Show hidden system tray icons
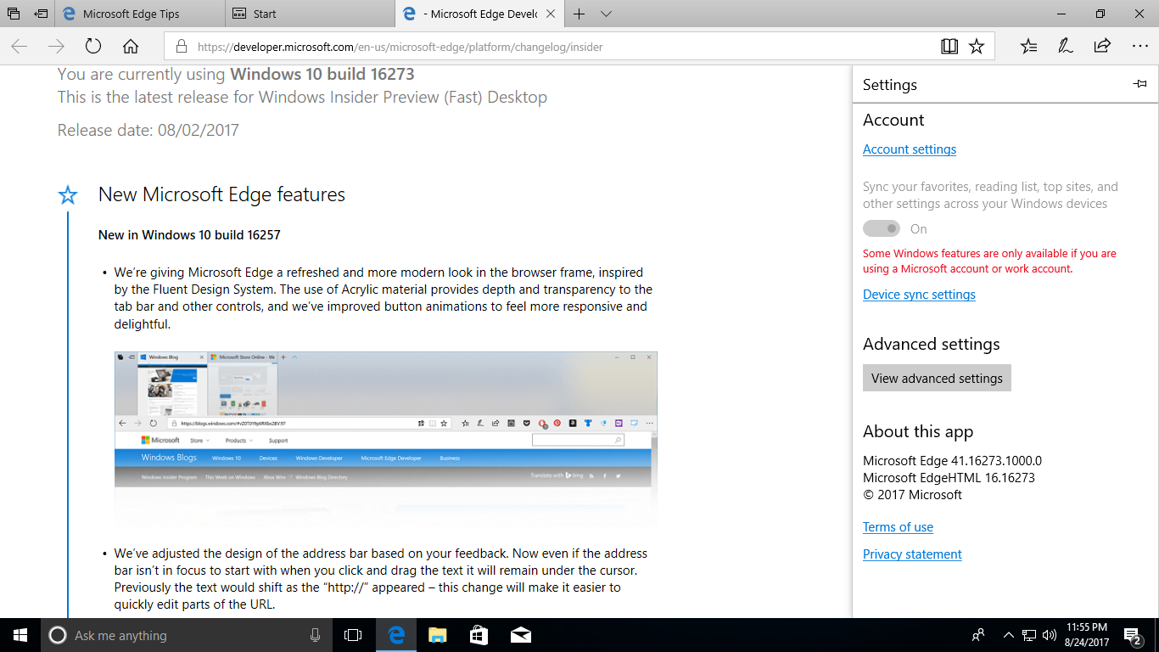This screenshot has height=652, width=1159. [x=1008, y=635]
